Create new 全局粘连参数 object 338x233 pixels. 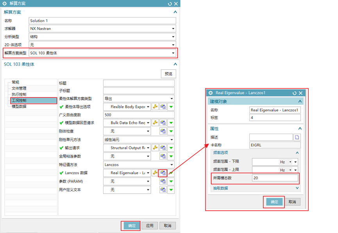[163, 156]
